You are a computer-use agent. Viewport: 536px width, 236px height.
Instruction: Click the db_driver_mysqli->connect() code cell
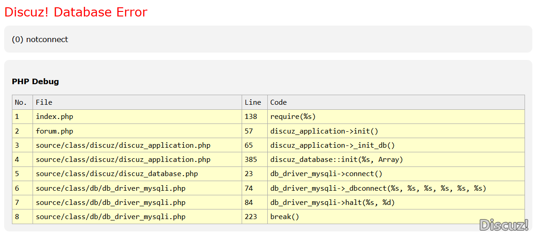pyautogui.click(x=326, y=174)
